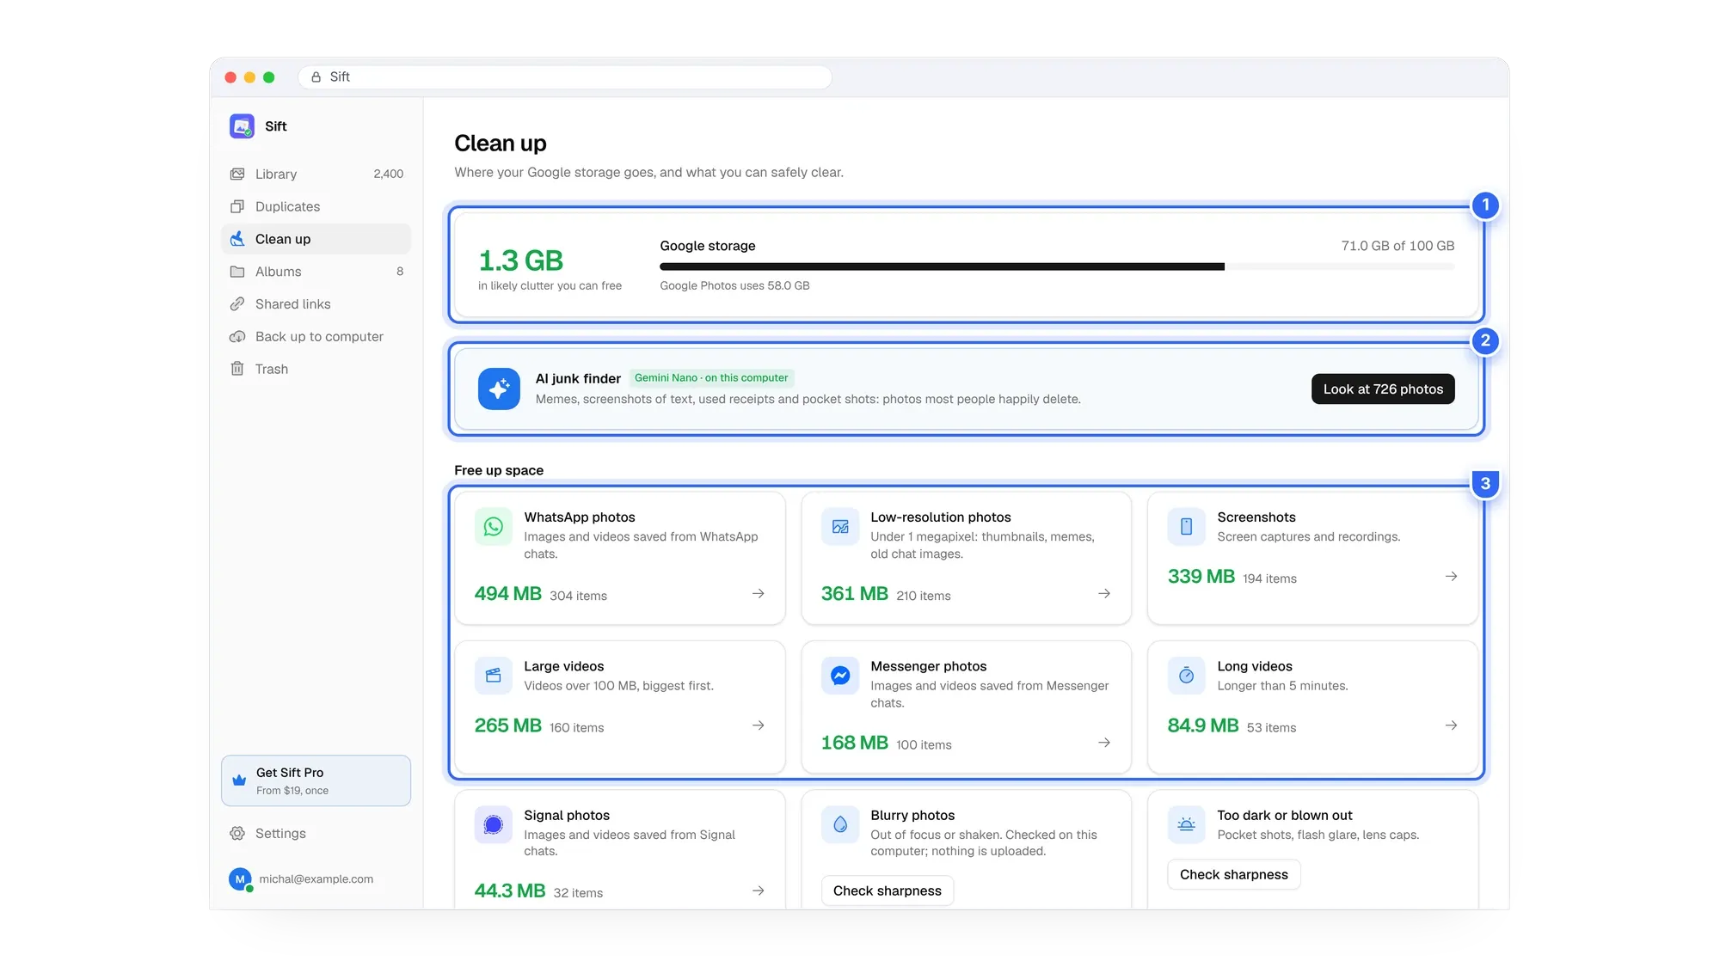The image size is (1720, 967).
Task: Click the AI junk finder sparkle icon
Action: [x=499, y=389]
